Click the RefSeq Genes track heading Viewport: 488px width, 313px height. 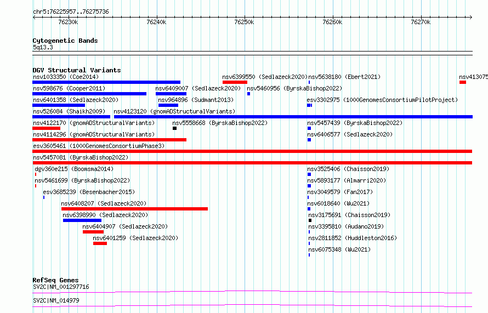(55, 280)
